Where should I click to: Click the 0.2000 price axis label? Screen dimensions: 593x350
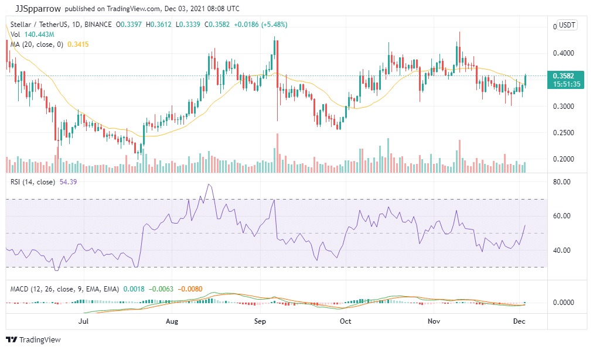[564, 159]
